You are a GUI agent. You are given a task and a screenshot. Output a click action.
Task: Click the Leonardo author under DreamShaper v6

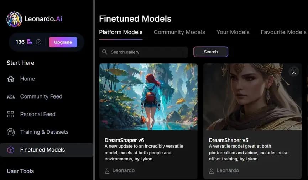(x=123, y=170)
